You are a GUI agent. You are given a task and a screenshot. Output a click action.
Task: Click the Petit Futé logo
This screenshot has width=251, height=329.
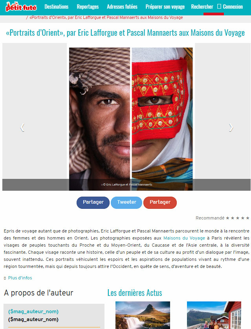click(21, 7)
